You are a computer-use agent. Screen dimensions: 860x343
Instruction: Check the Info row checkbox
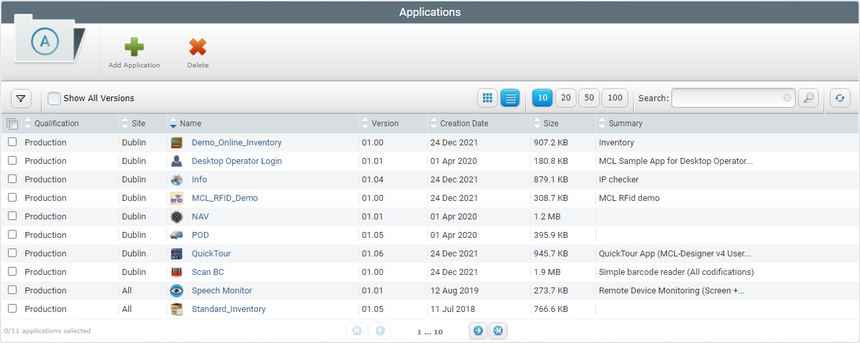[x=12, y=179]
